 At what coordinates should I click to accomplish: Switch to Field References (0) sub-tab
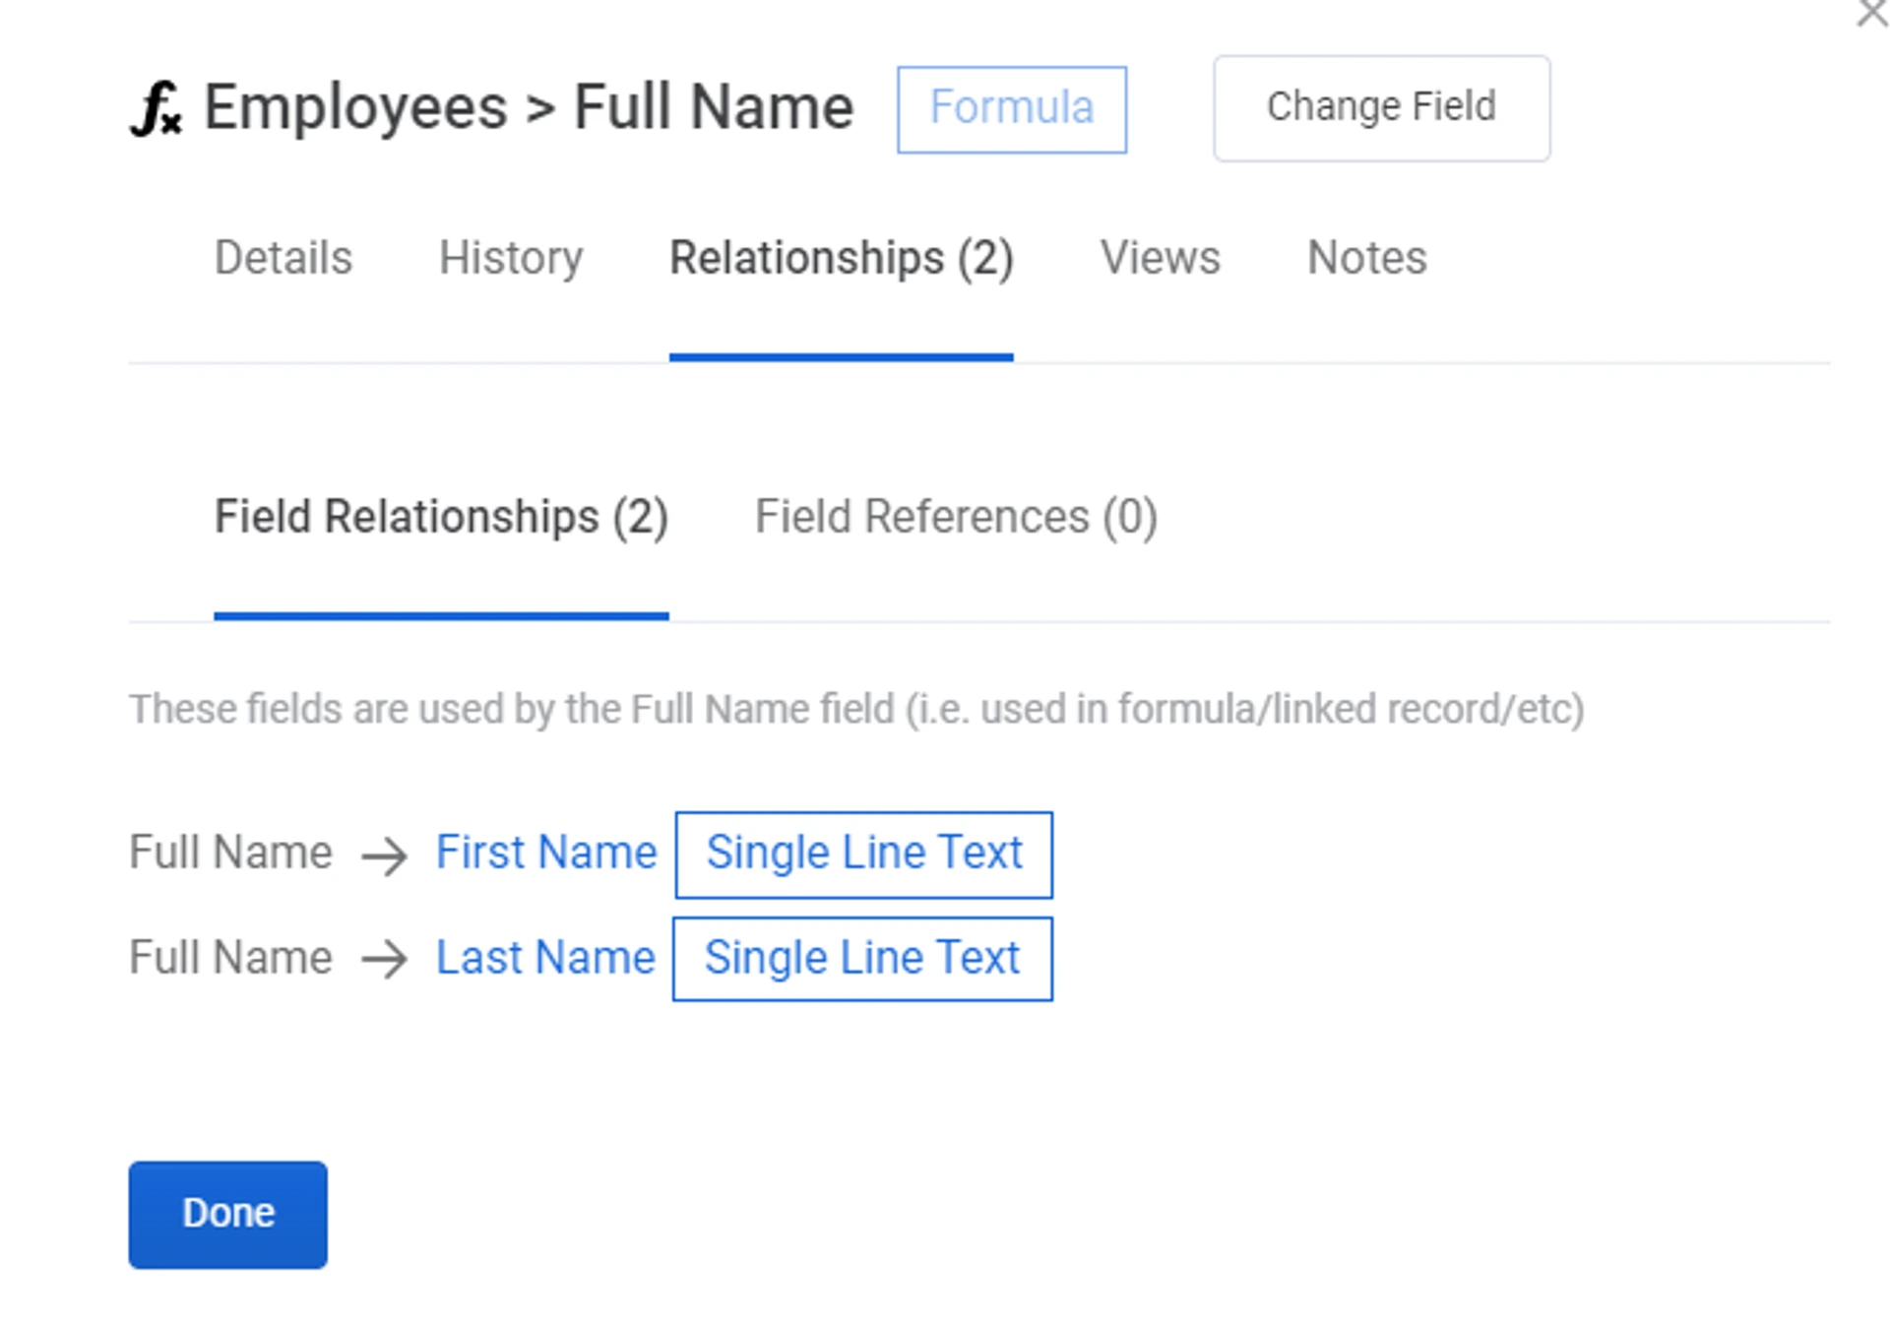[955, 517]
